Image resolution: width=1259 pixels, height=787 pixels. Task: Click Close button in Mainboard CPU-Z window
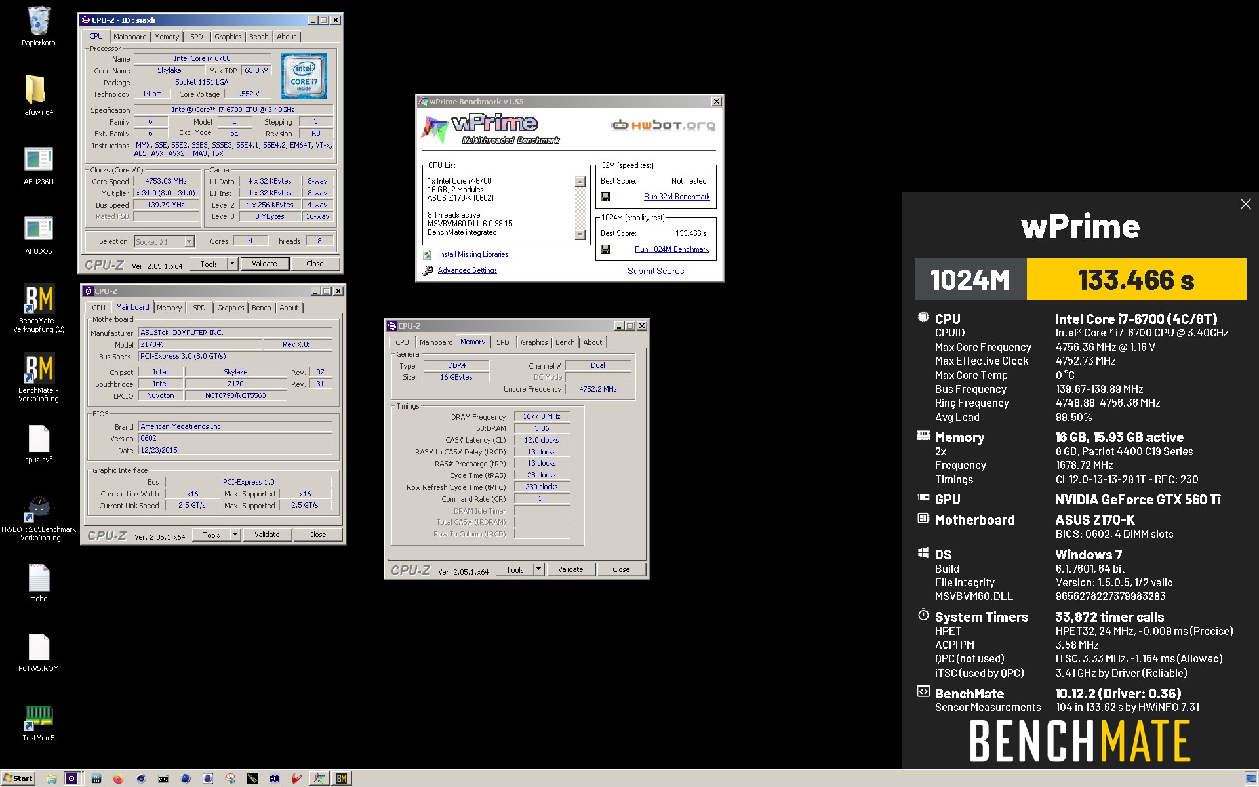click(317, 535)
